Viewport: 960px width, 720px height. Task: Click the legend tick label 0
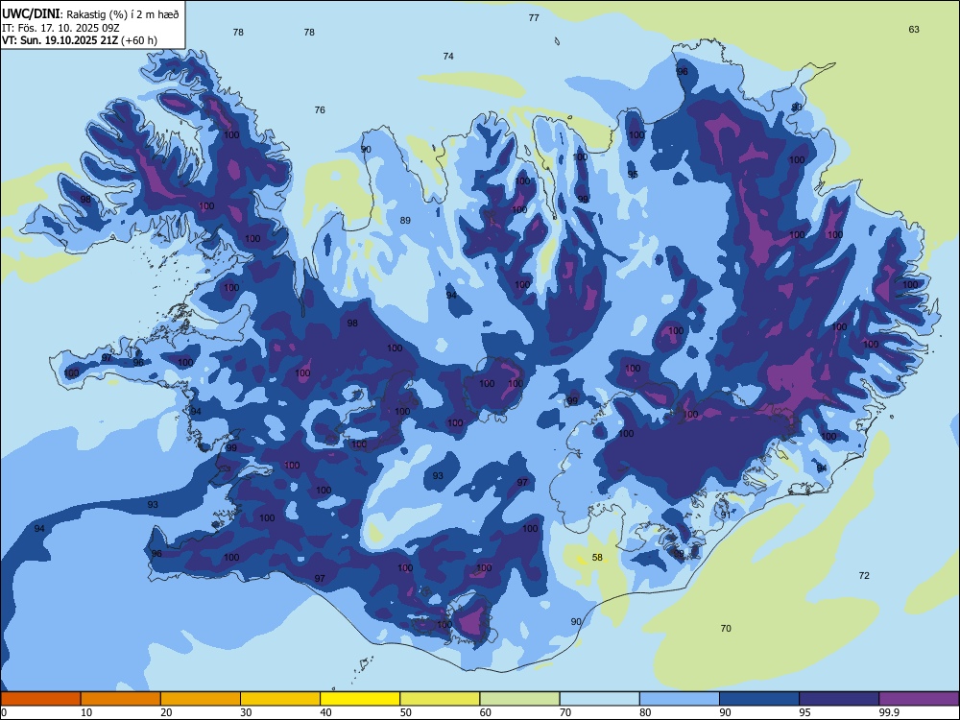tap(4, 712)
